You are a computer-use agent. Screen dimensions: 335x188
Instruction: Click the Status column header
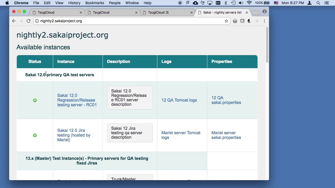click(x=35, y=62)
